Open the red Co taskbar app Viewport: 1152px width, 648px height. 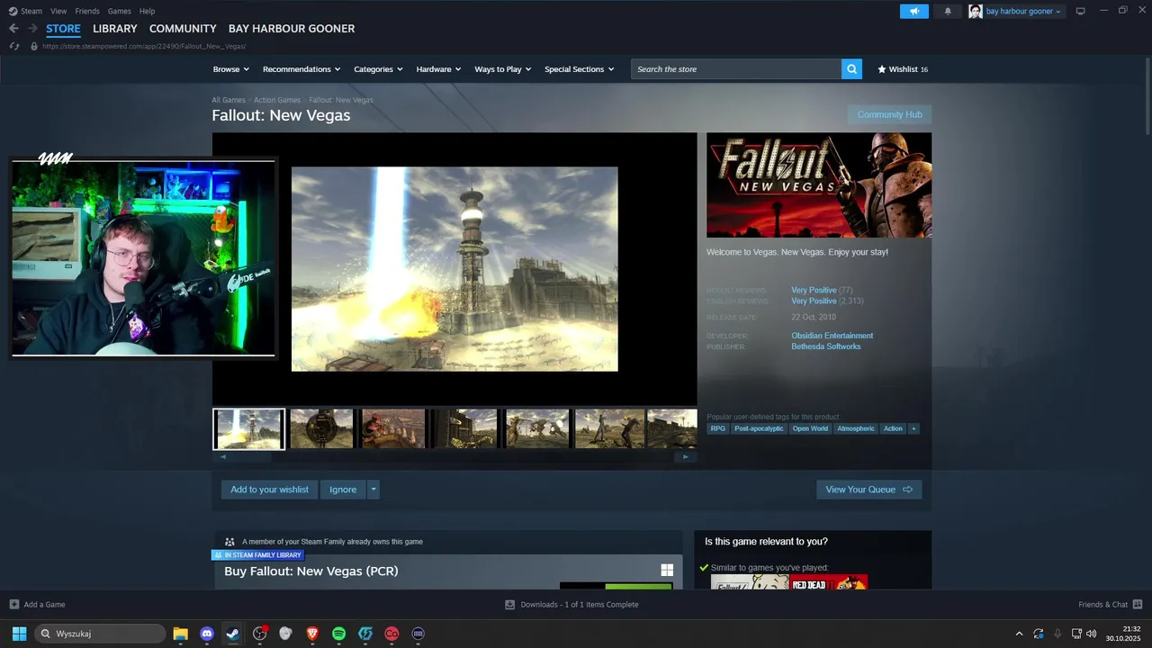pyautogui.click(x=391, y=634)
